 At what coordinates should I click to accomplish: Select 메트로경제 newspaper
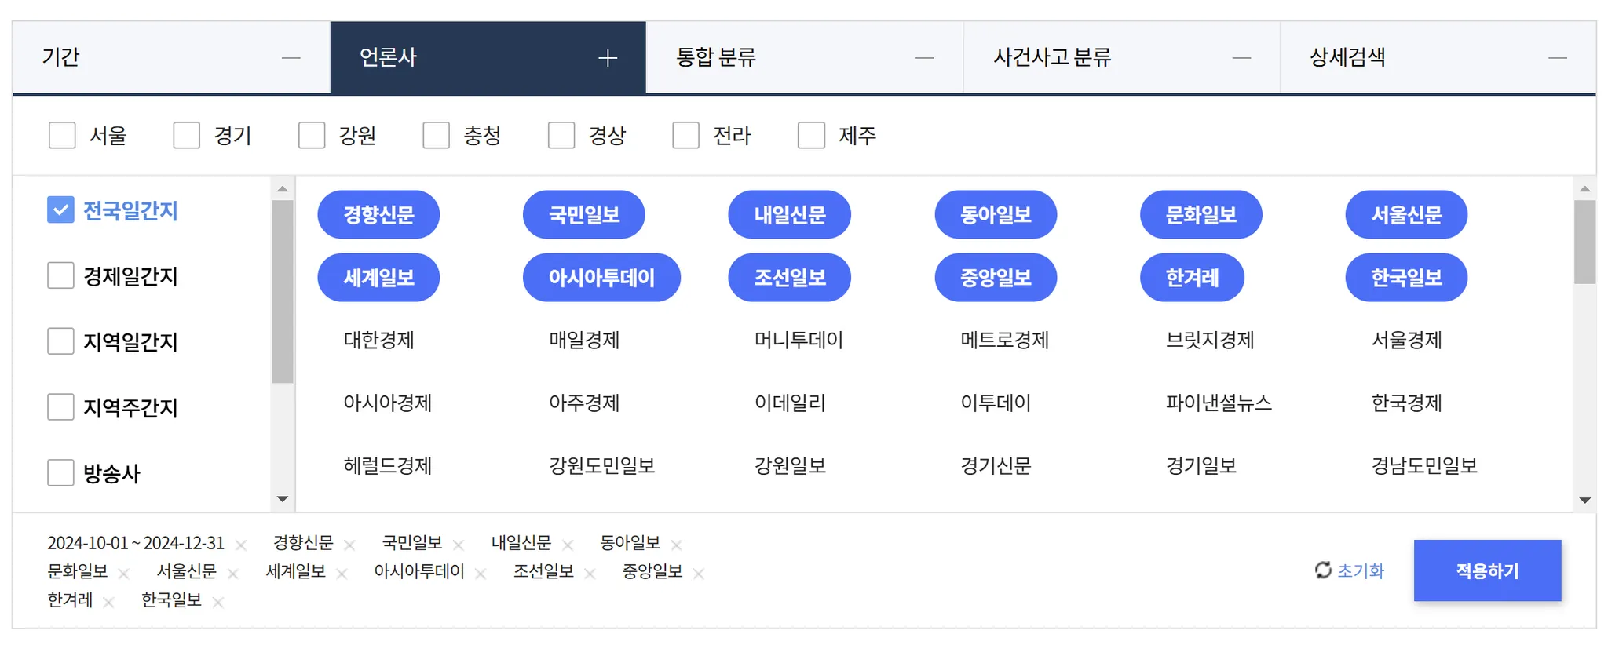[1005, 340]
